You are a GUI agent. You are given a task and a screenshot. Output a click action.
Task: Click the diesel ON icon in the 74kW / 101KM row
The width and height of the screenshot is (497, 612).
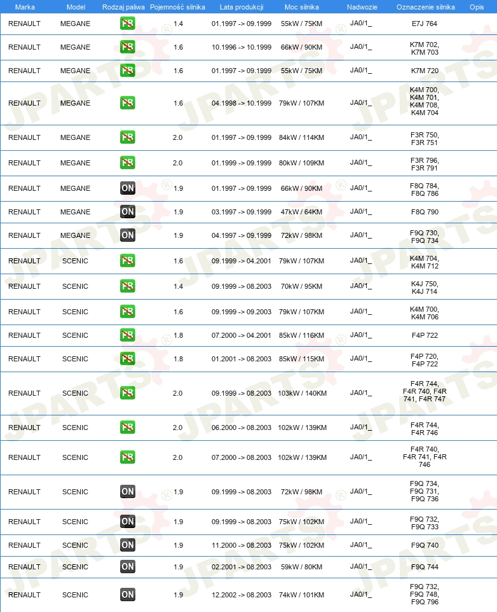coord(128,595)
